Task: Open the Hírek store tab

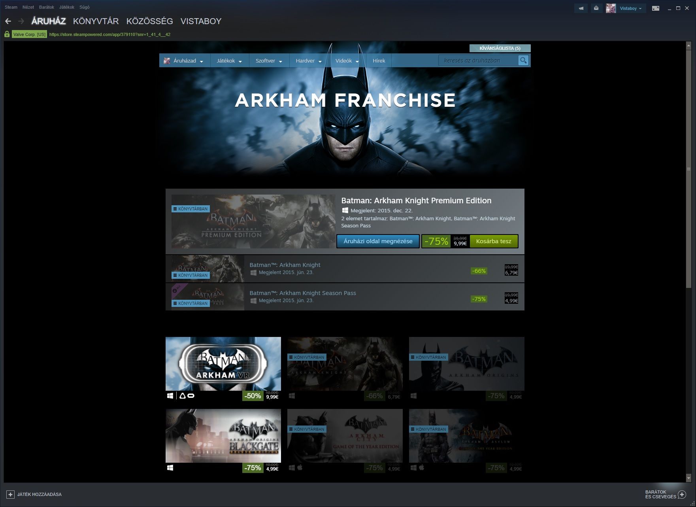Action: pyautogui.click(x=379, y=61)
